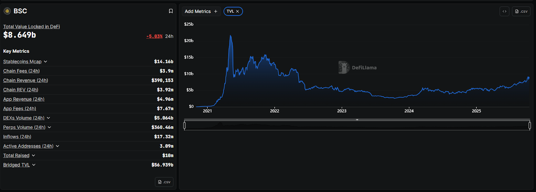Expand DEXs Volume (24h) breakdown
Screen dimensions: 536x192
[49, 118]
